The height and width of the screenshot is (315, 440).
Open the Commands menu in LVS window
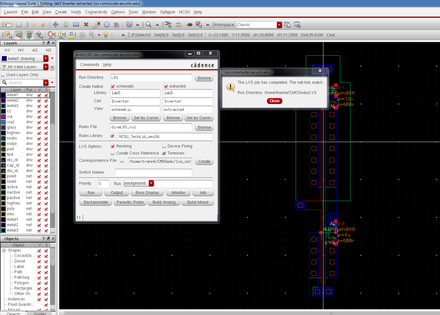point(90,65)
